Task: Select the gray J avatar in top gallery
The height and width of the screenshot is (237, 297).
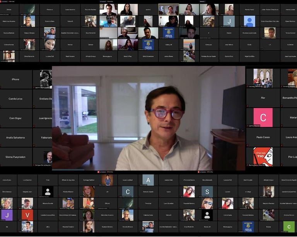Action: [x=229, y=21]
